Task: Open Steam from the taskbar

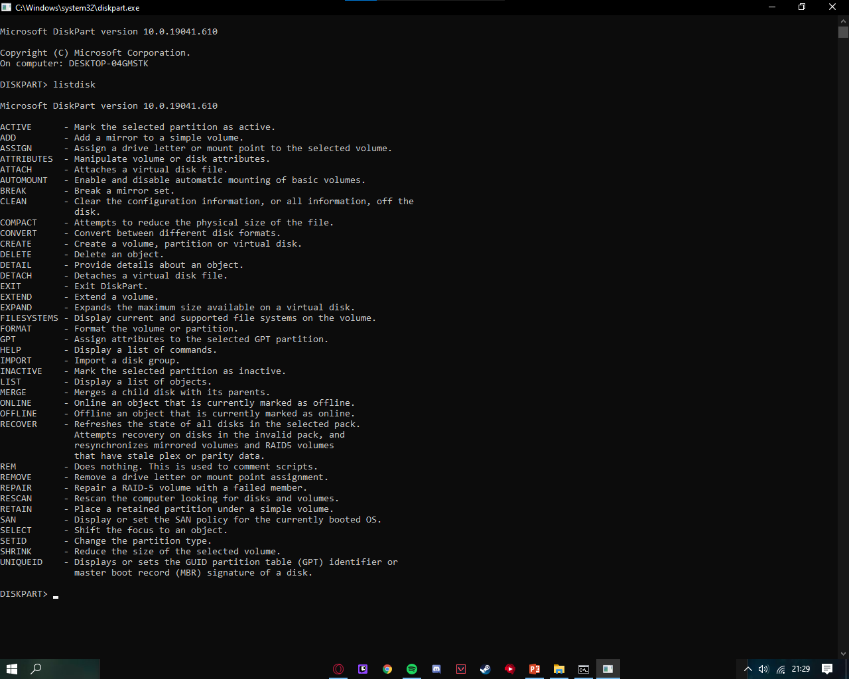Action: [486, 669]
